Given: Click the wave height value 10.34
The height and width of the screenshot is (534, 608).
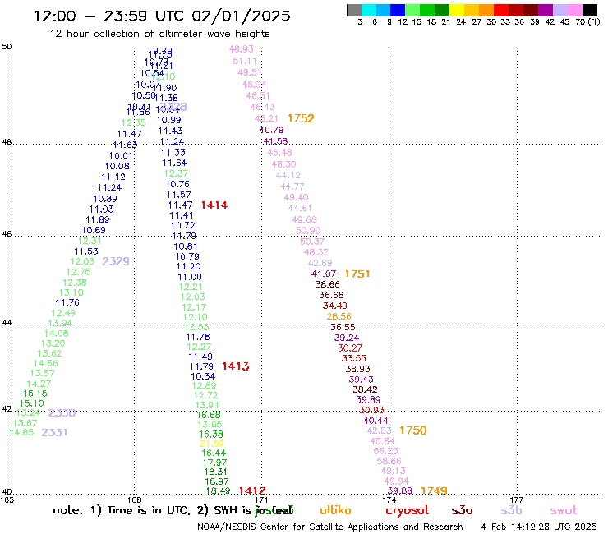Looking at the screenshot, I should click(x=203, y=376).
